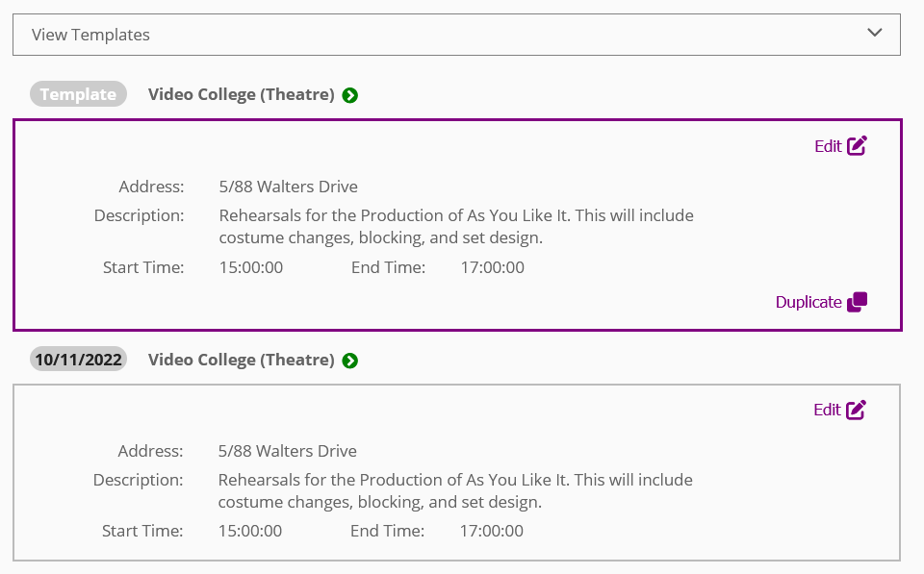Open Video College (Theatre) title next to Template

click(x=241, y=94)
